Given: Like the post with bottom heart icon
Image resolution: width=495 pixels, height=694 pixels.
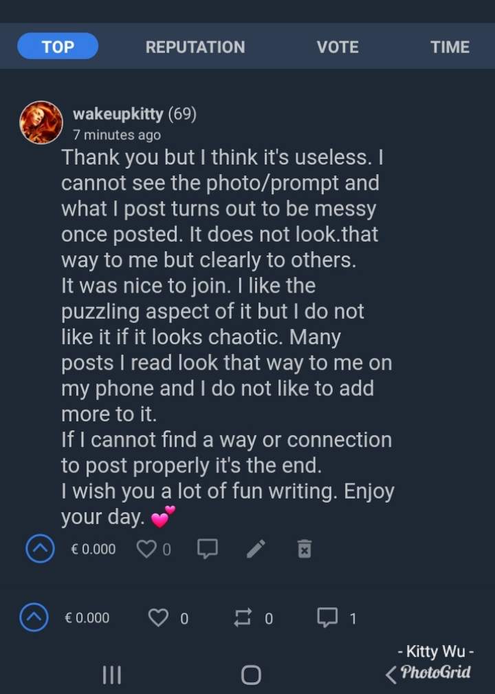Looking at the screenshot, I should pos(159,618).
